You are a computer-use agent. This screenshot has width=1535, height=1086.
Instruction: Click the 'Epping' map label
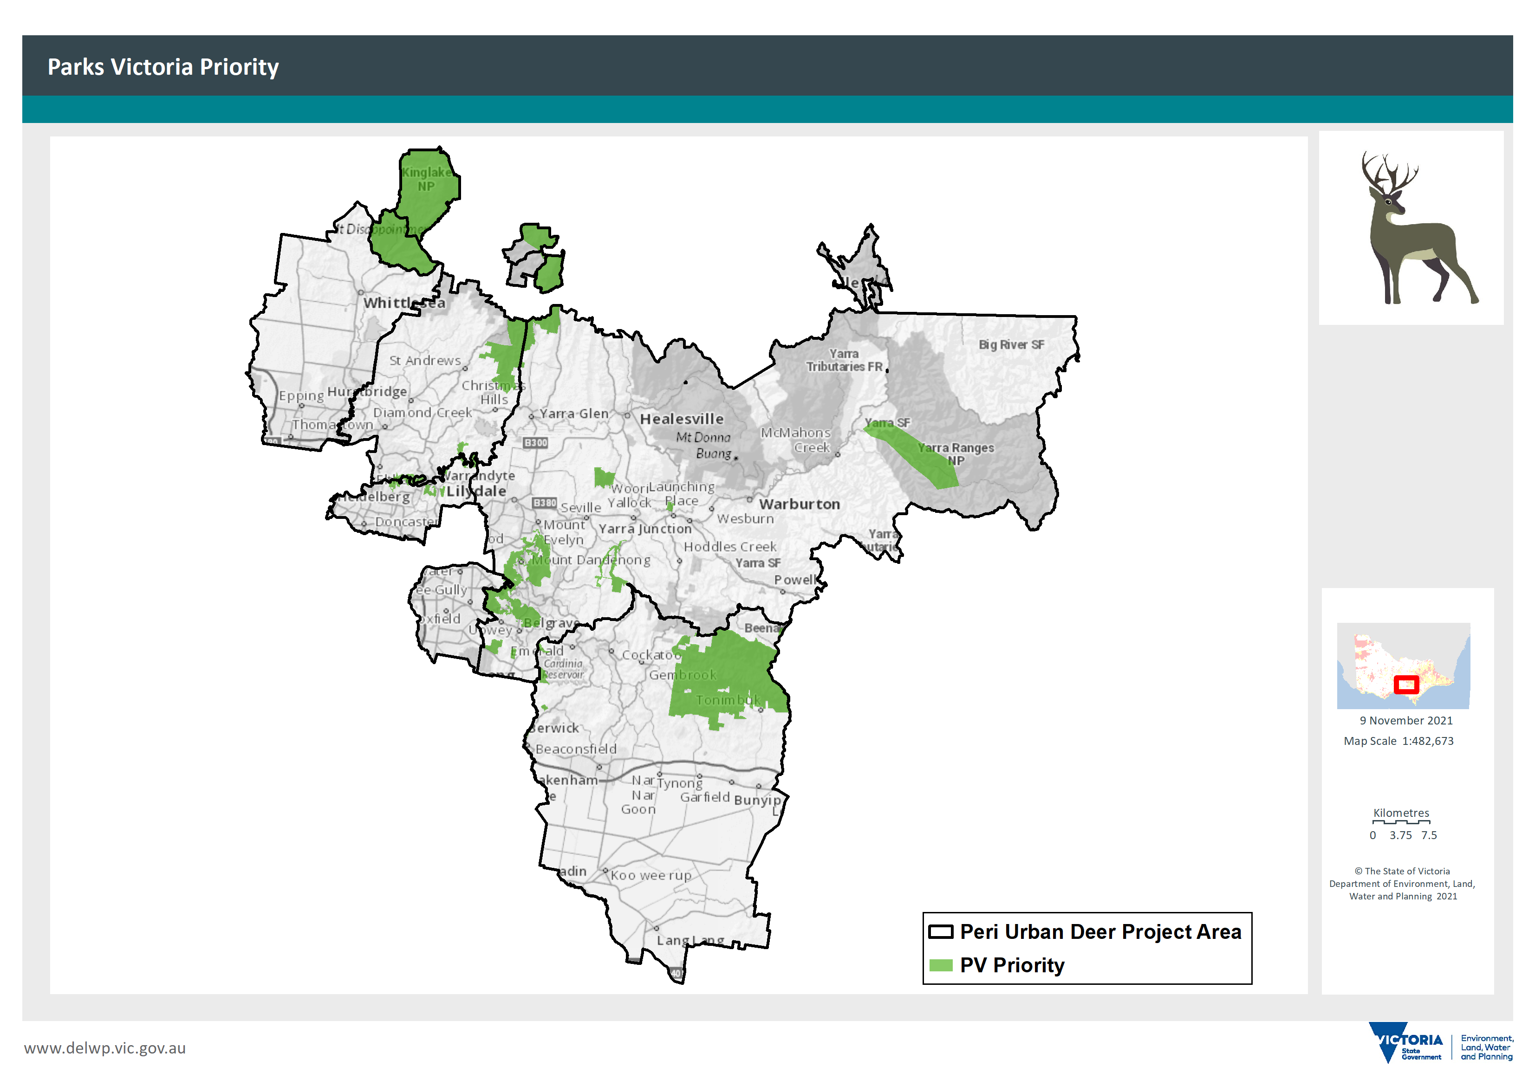coord(301,396)
